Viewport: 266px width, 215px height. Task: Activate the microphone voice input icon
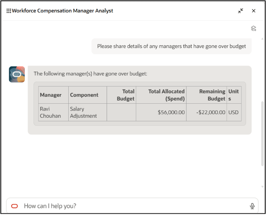(252, 206)
